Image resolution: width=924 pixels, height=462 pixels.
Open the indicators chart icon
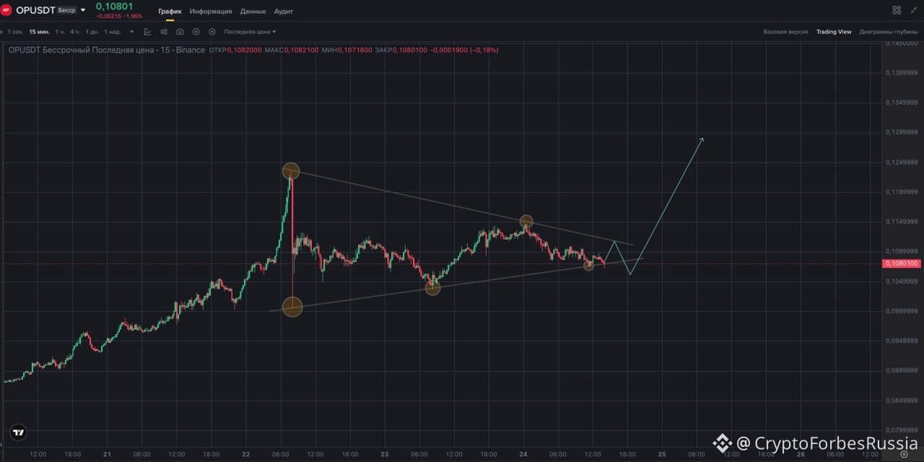click(x=148, y=32)
